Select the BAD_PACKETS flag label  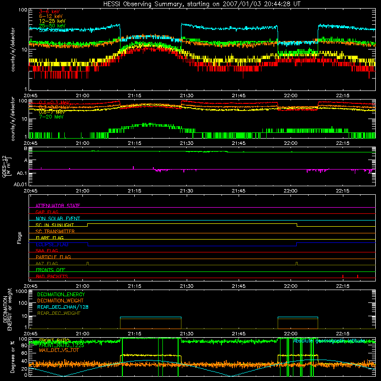(x=52, y=276)
